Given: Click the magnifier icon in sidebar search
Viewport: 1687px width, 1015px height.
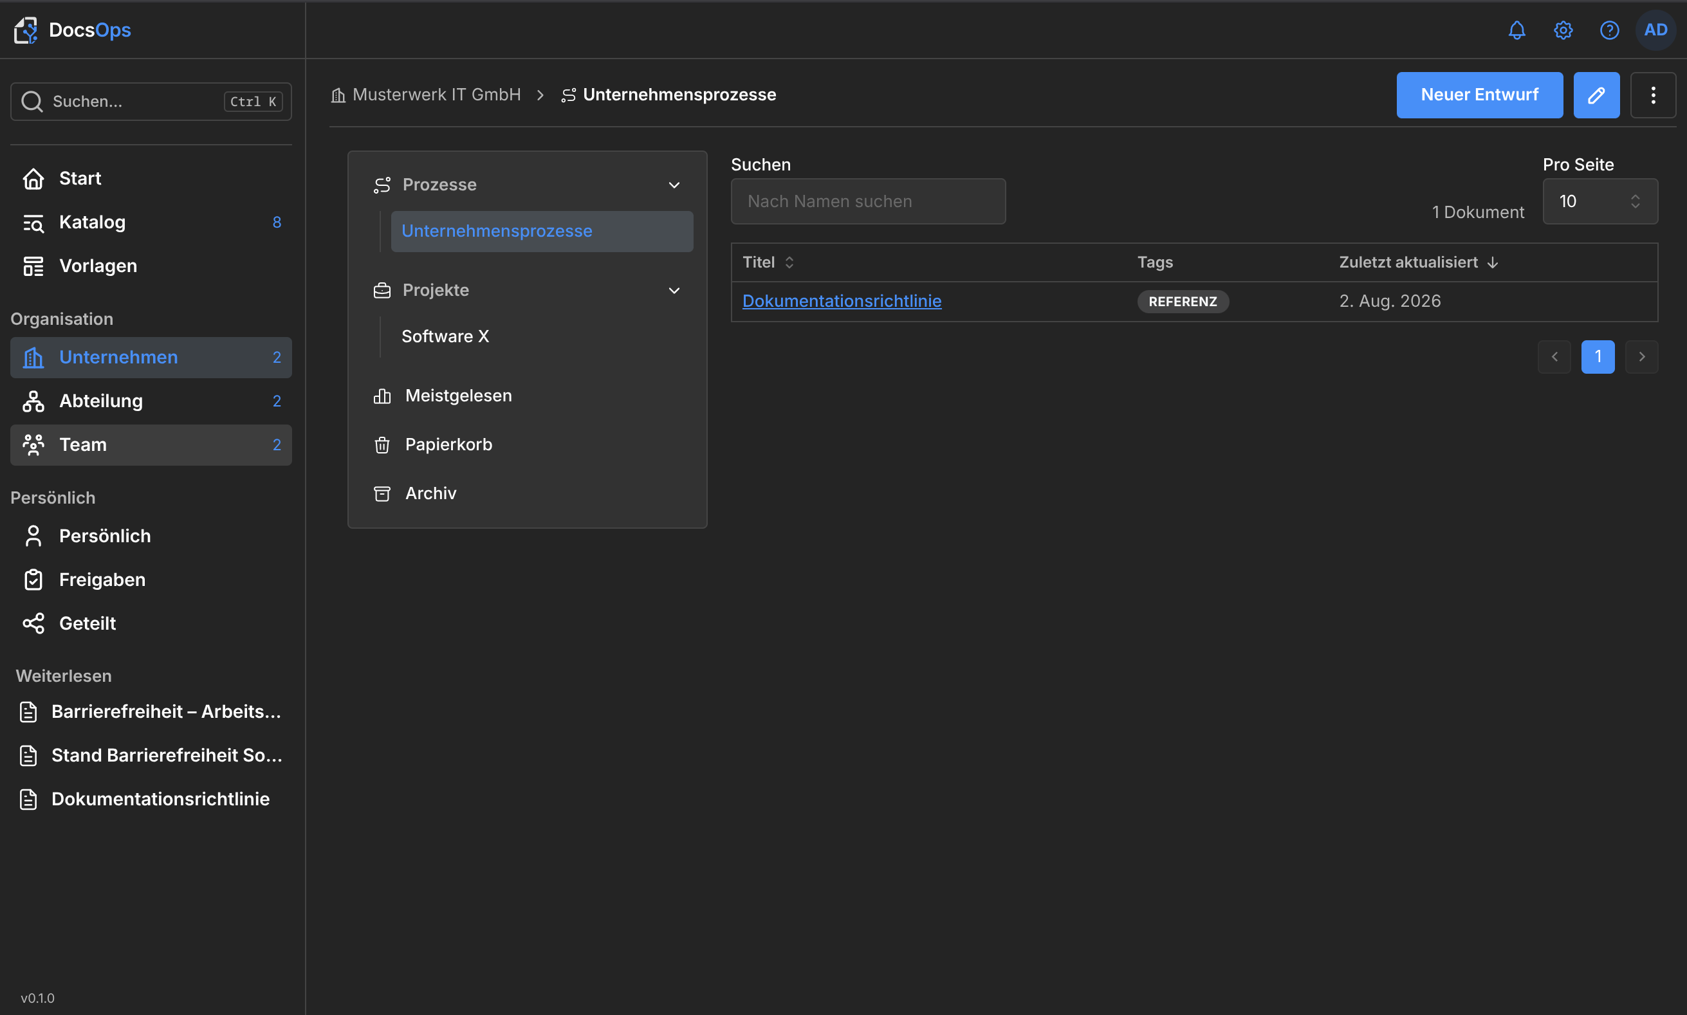Looking at the screenshot, I should tap(32, 101).
